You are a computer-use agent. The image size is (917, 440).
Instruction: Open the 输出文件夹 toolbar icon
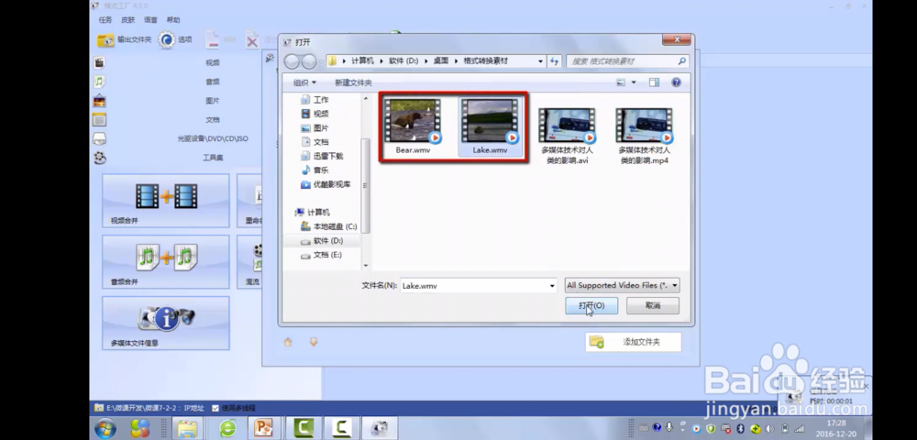coord(105,40)
